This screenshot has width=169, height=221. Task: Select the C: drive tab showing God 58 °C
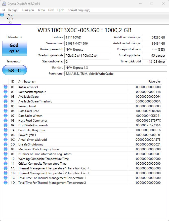tap(11, 19)
